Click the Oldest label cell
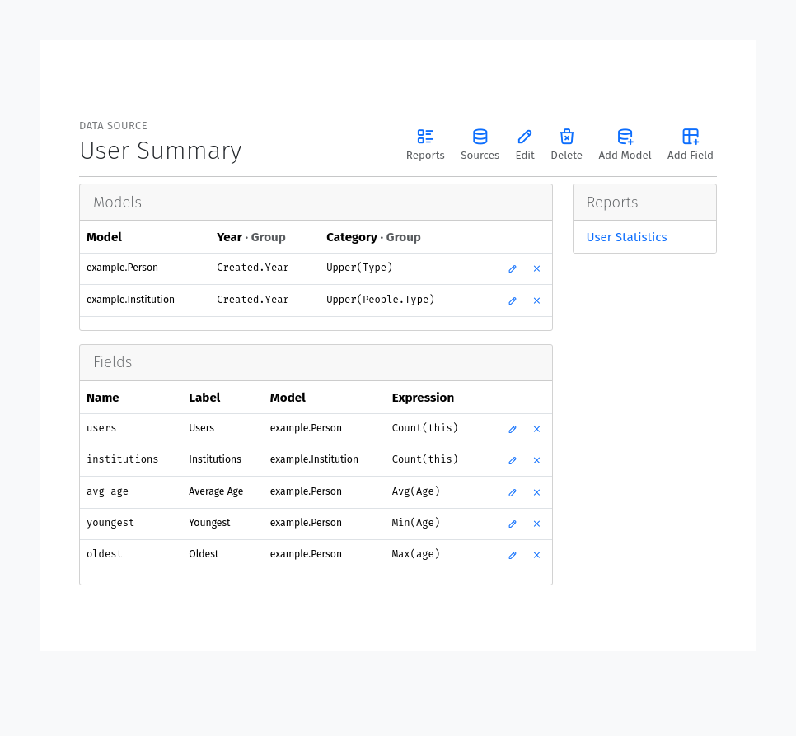Screen dimensions: 796x736 tap(204, 554)
